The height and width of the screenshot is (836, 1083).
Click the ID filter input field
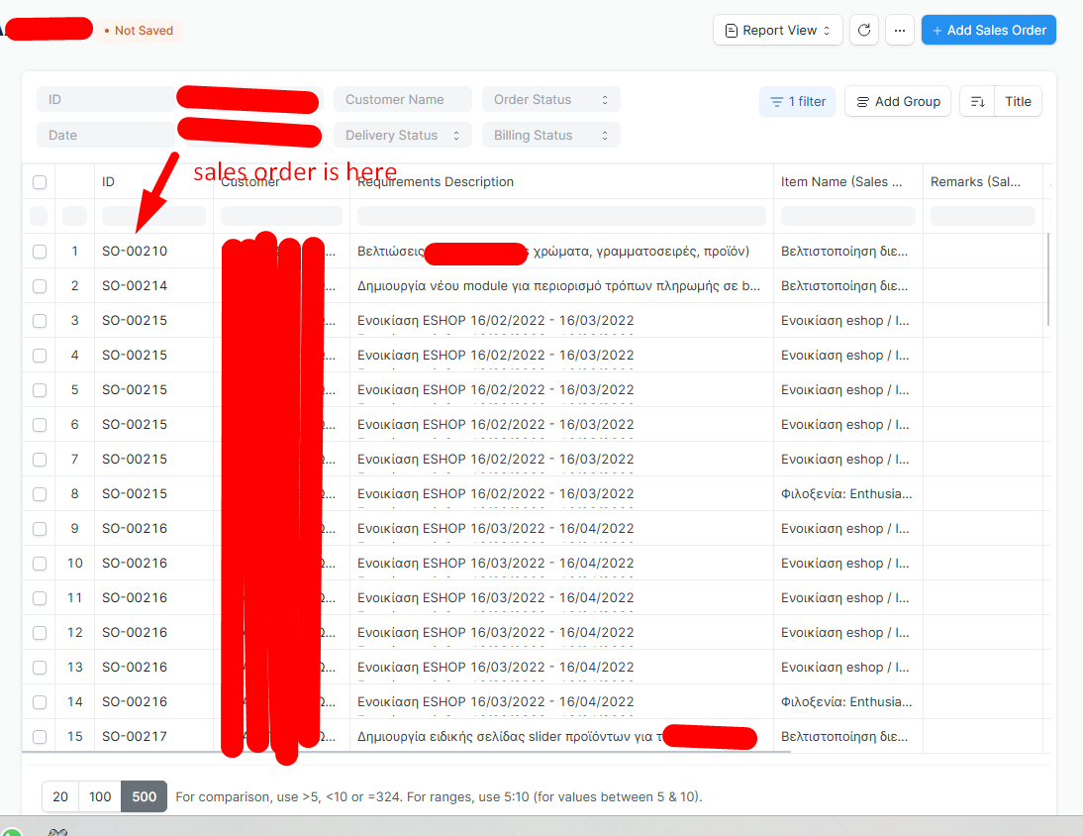click(x=106, y=99)
